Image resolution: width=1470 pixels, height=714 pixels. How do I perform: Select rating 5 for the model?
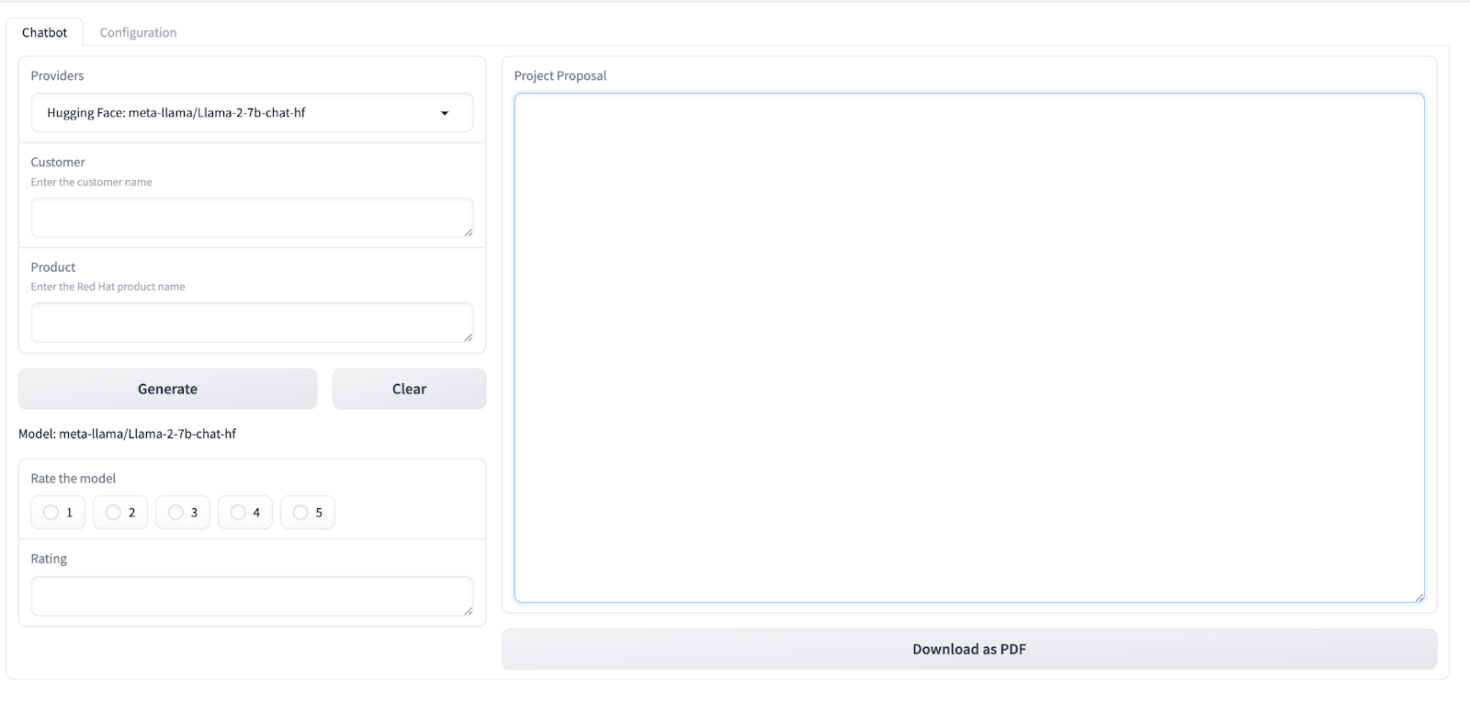(308, 513)
